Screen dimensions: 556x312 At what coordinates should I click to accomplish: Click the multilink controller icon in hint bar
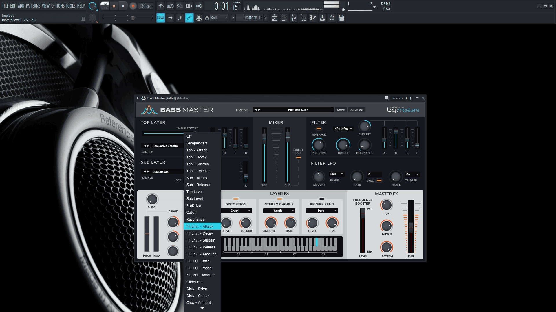[83, 19]
